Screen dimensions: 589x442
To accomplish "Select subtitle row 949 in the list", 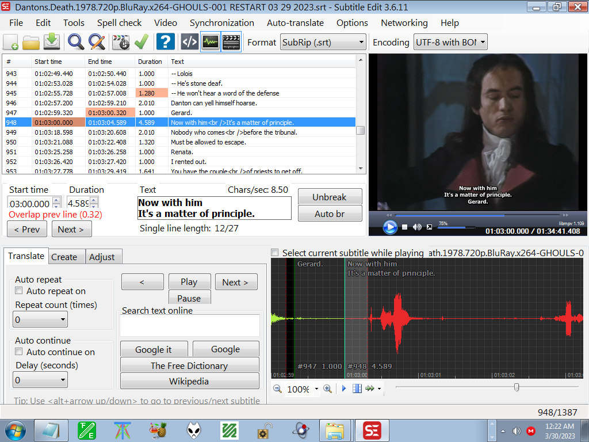I will coord(180,132).
